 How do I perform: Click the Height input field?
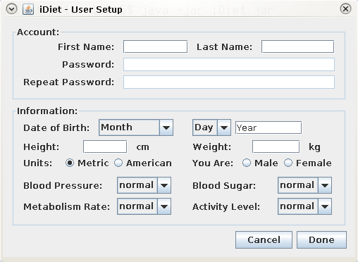pos(105,146)
